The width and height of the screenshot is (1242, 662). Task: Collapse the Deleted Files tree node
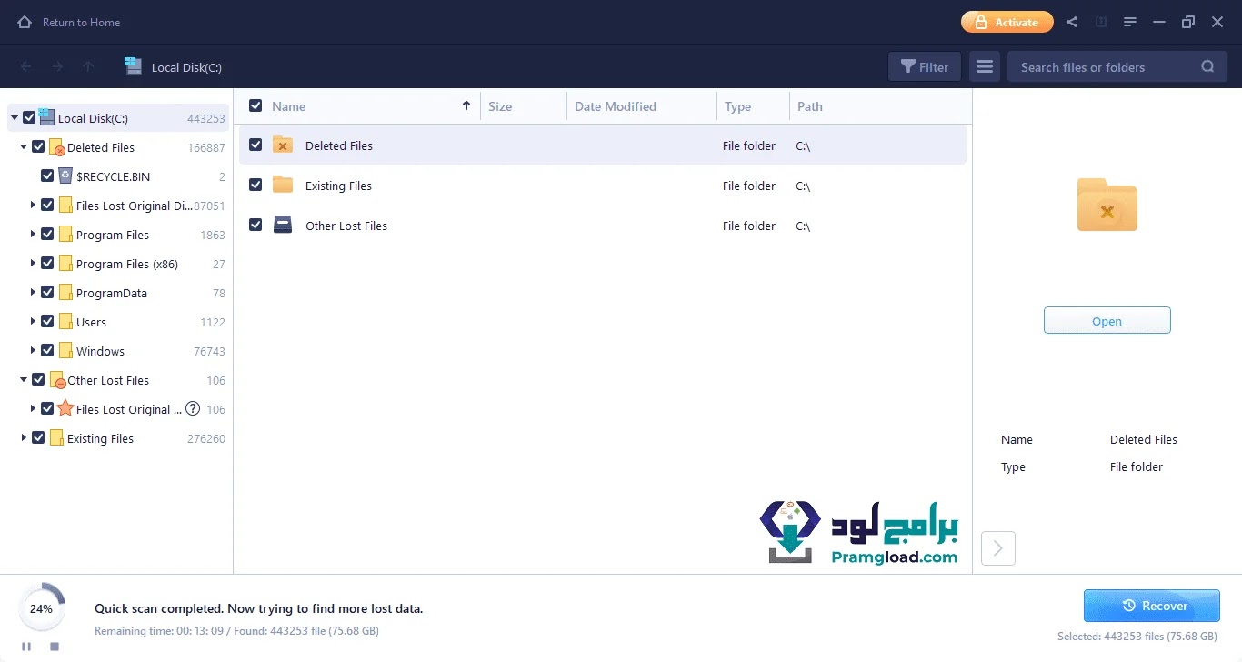pos(24,147)
